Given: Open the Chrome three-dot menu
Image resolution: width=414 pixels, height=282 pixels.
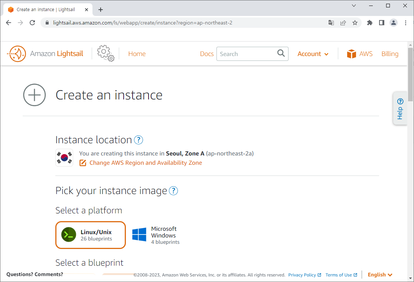Looking at the screenshot, I should [405, 23].
